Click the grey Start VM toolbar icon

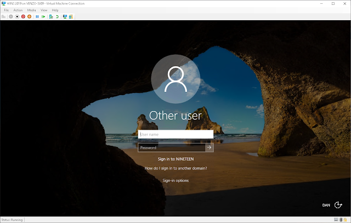click(11, 17)
